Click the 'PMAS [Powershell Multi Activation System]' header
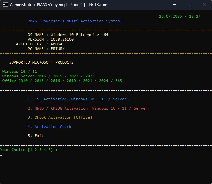Viewport: 212px width, 184px height. tap(75, 21)
